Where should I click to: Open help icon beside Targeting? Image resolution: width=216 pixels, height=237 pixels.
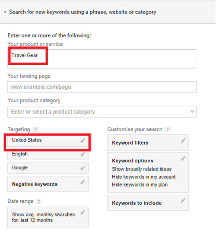pos(35,130)
